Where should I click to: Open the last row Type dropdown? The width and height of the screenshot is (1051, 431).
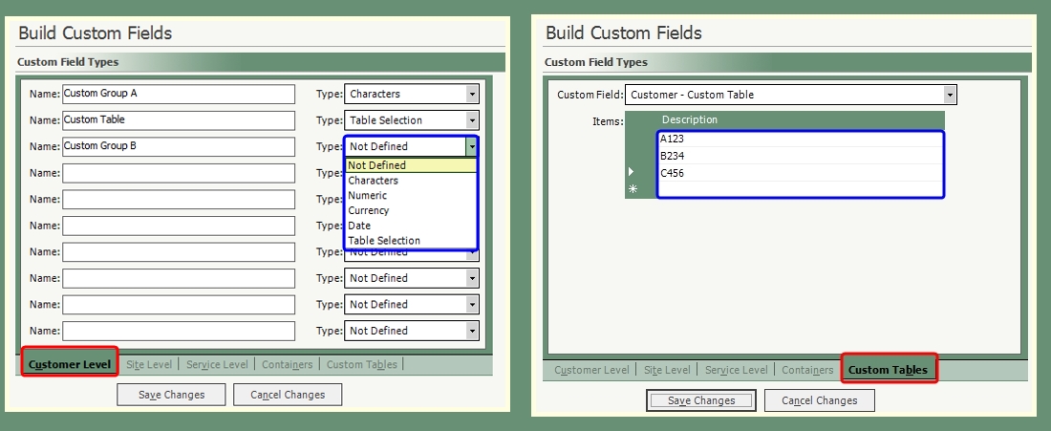(x=472, y=331)
